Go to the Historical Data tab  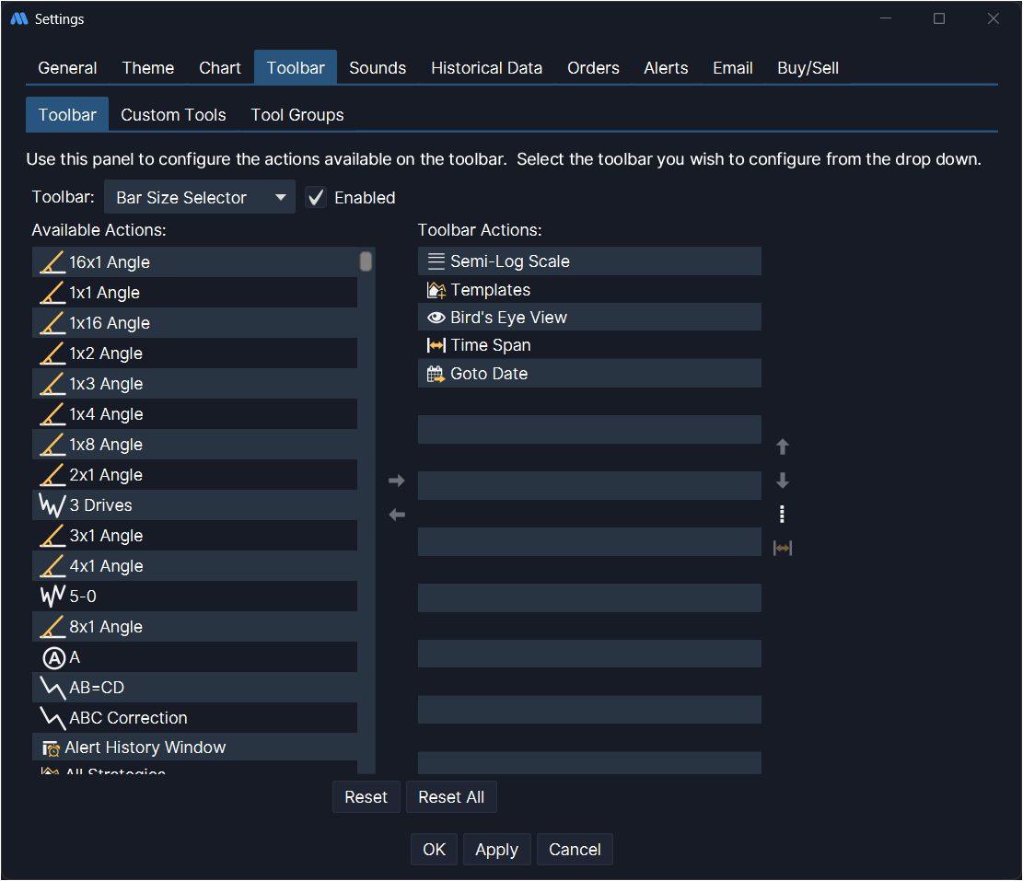[x=486, y=68]
